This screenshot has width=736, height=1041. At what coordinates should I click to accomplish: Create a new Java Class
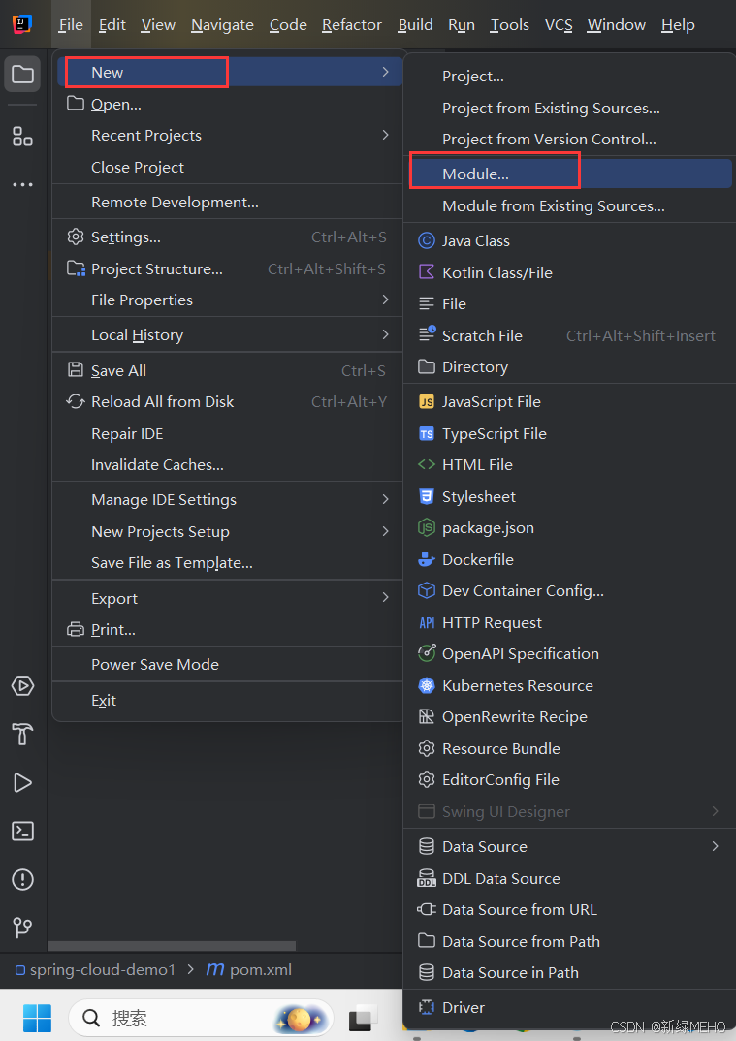click(x=475, y=240)
